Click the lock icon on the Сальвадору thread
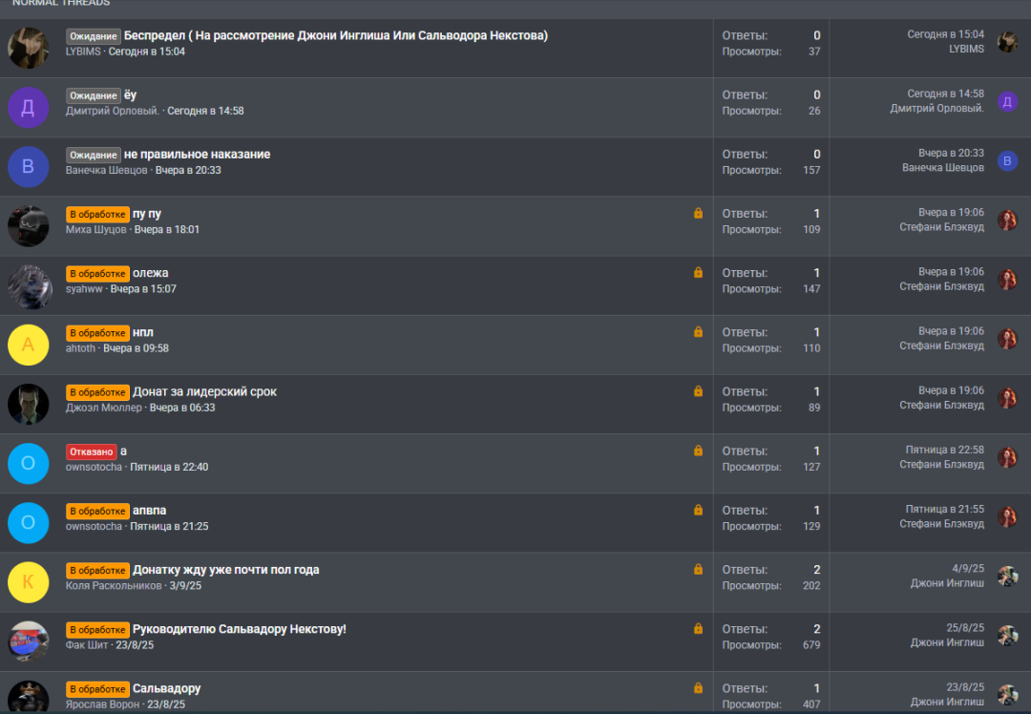The width and height of the screenshot is (1031, 714). [698, 687]
